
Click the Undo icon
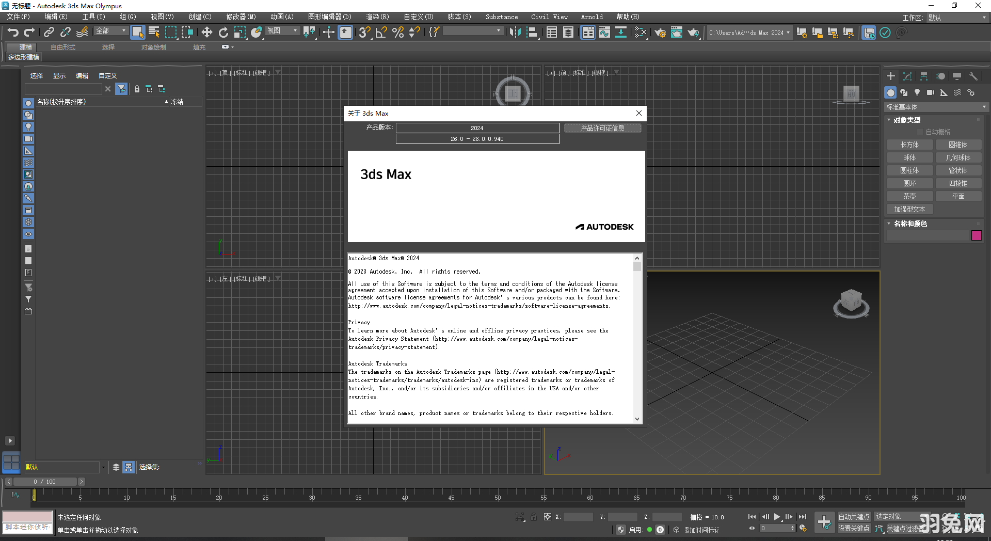[13, 32]
